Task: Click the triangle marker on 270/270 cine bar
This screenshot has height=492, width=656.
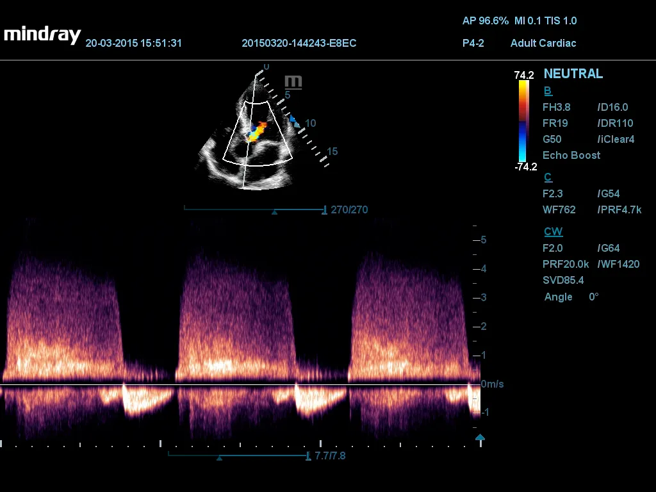Action: [x=275, y=211]
